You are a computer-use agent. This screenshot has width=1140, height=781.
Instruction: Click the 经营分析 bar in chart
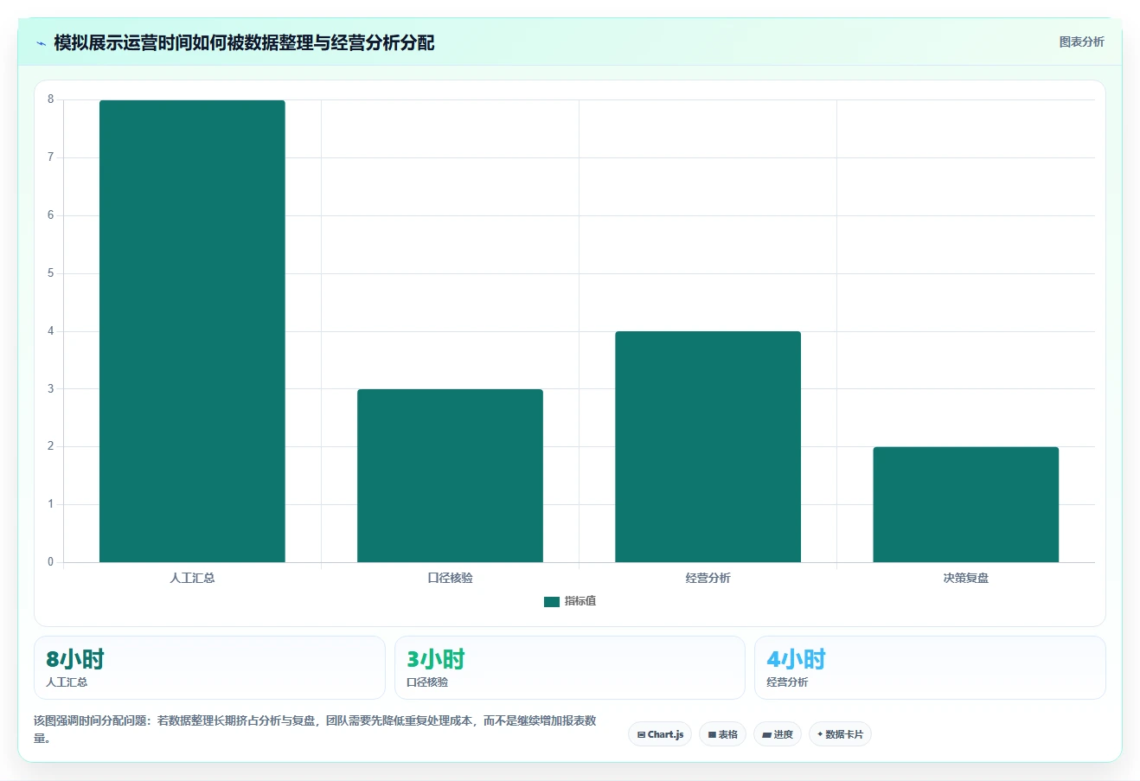click(708, 446)
